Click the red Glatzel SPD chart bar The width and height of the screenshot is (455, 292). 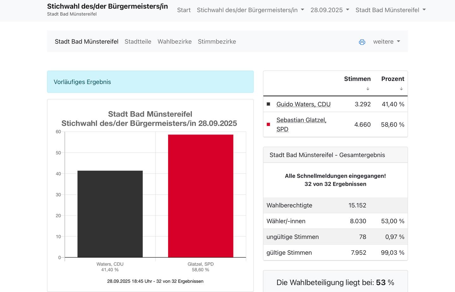[201, 196]
